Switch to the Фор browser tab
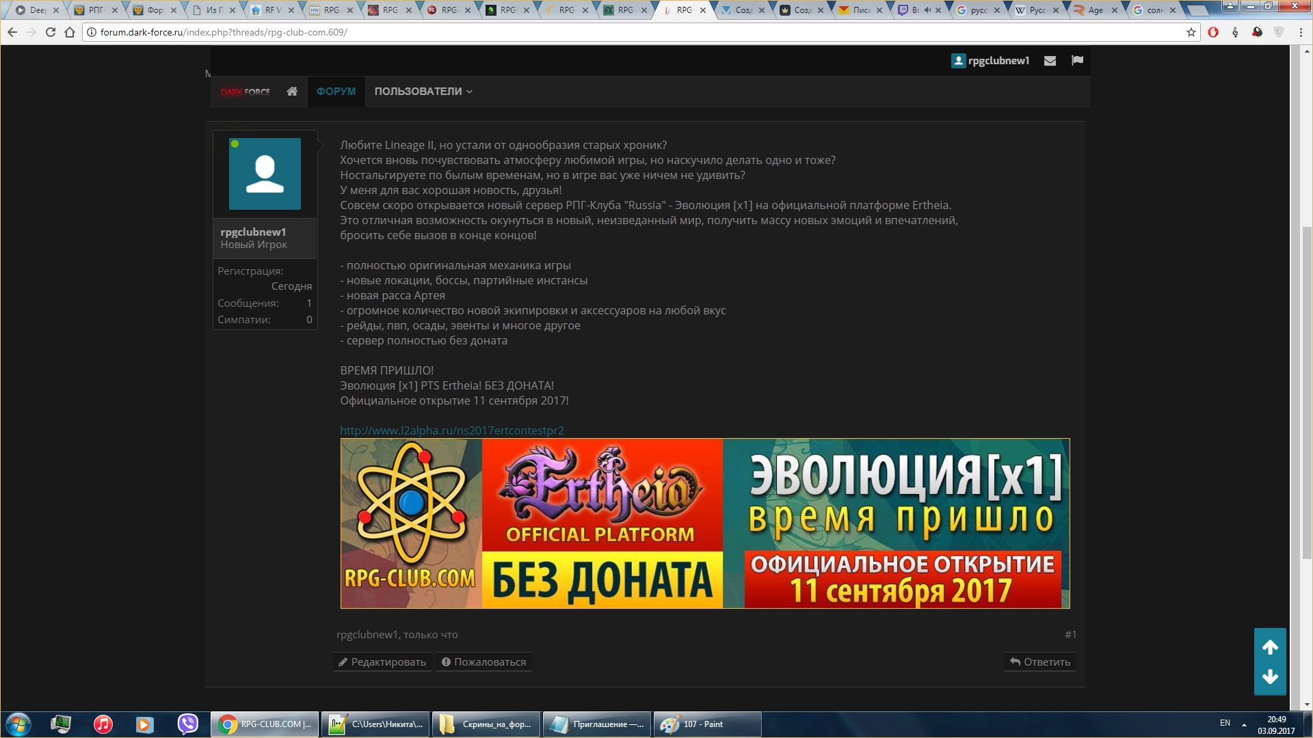This screenshot has width=1313, height=738. pyautogui.click(x=155, y=10)
